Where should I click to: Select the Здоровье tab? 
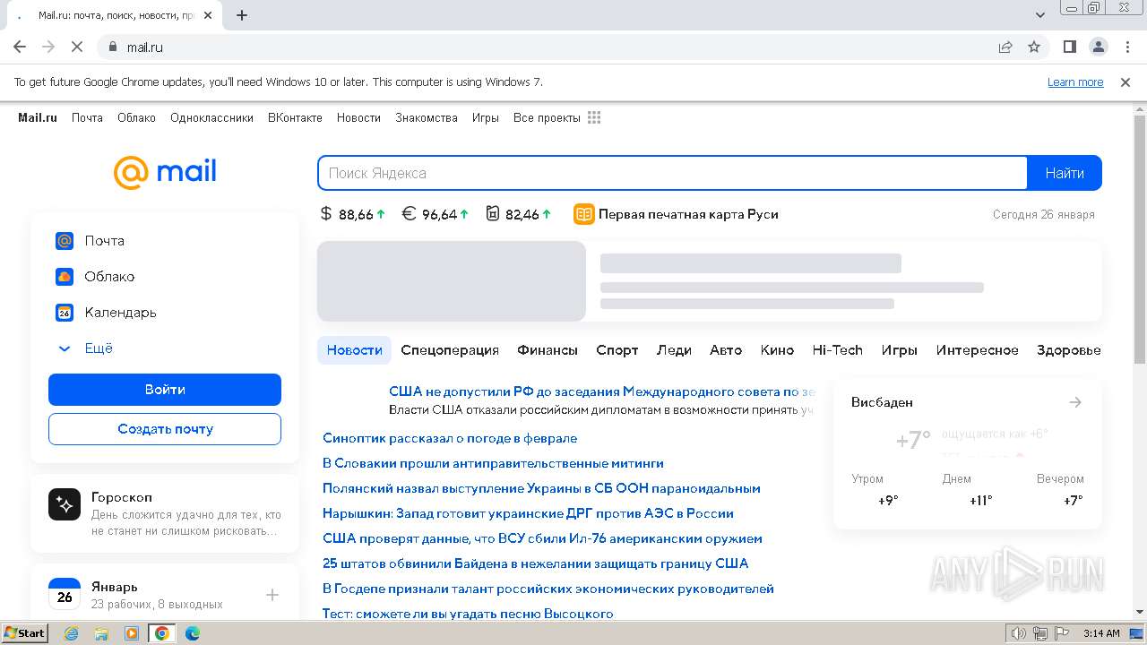pyautogui.click(x=1068, y=350)
